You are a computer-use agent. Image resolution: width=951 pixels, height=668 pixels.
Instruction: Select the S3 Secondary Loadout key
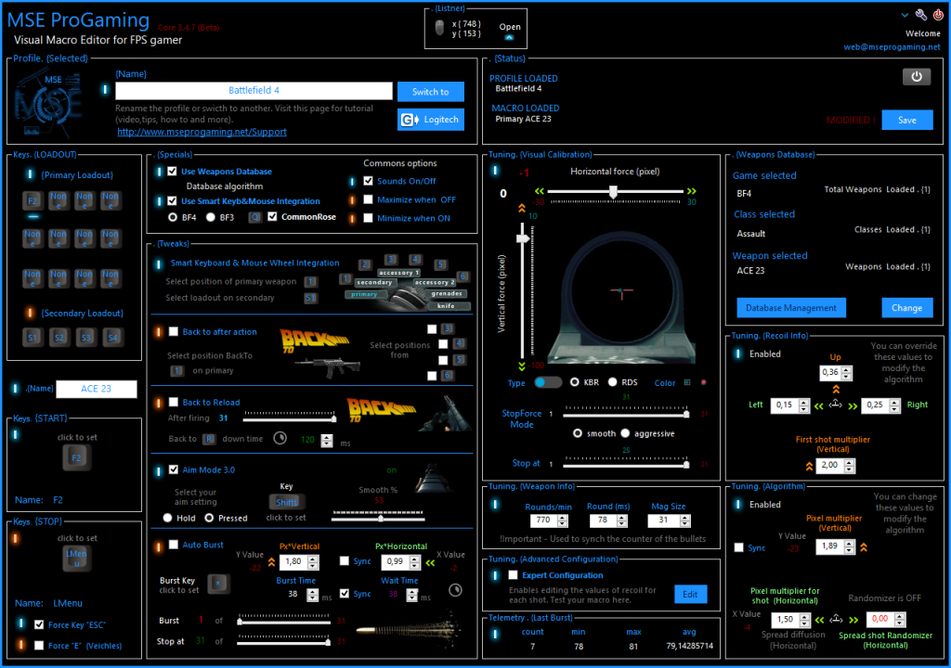(x=86, y=337)
